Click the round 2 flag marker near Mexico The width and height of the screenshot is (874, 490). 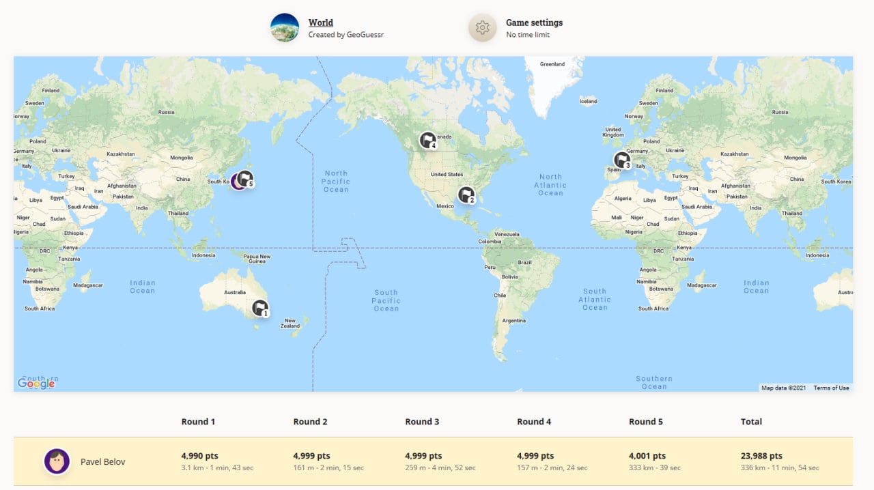pos(466,194)
